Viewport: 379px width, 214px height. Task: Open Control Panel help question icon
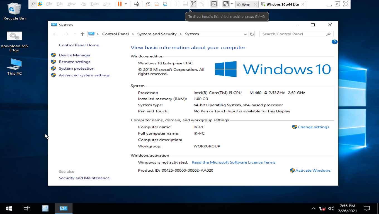click(334, 42)
